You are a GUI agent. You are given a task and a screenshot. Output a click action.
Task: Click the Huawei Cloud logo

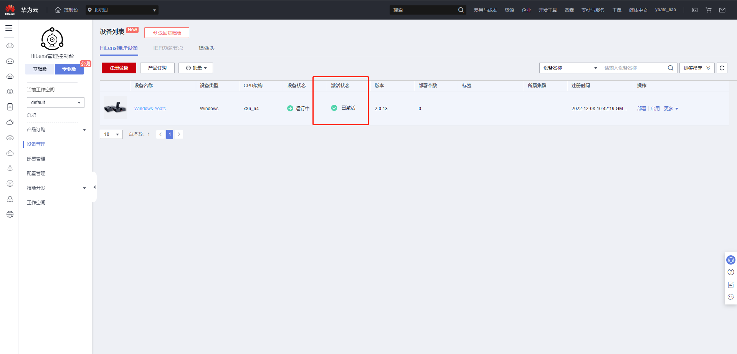(x=10, y=10)
